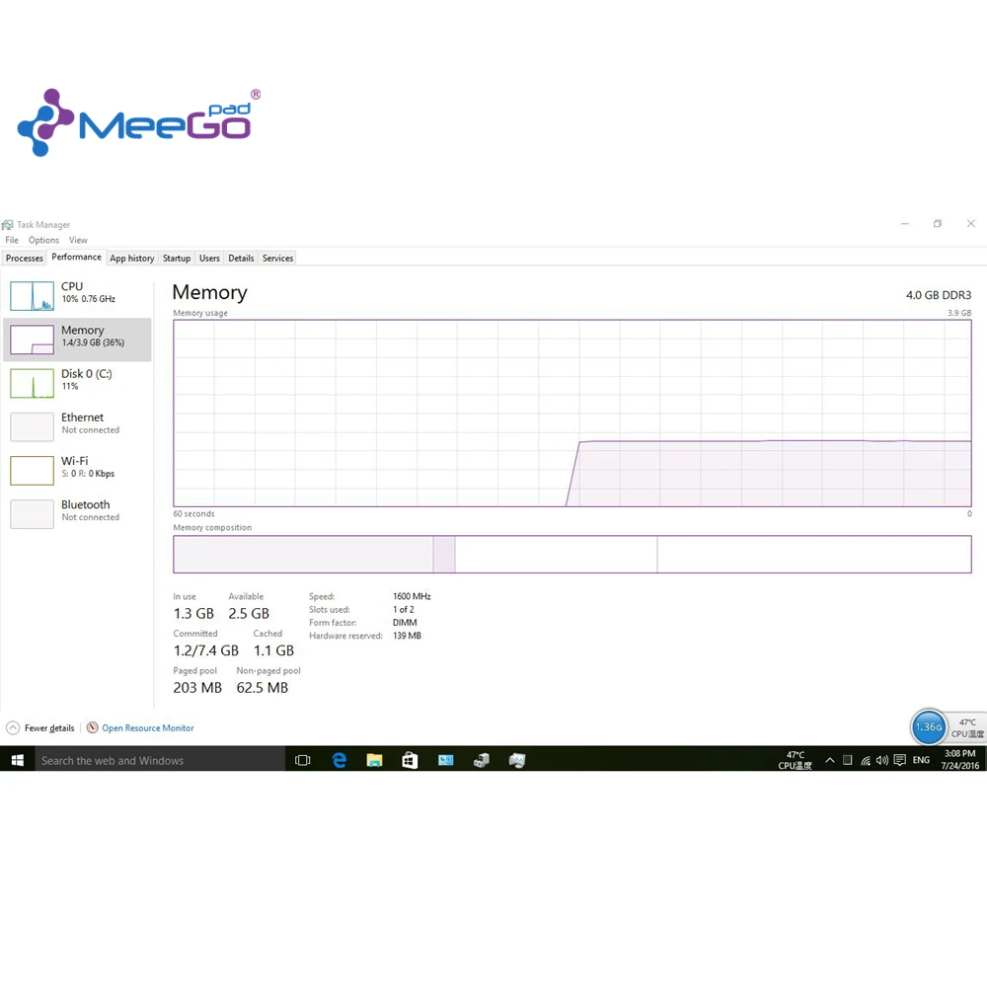Click the Speed value '1600 MHz'

click(x=412, y=596)
